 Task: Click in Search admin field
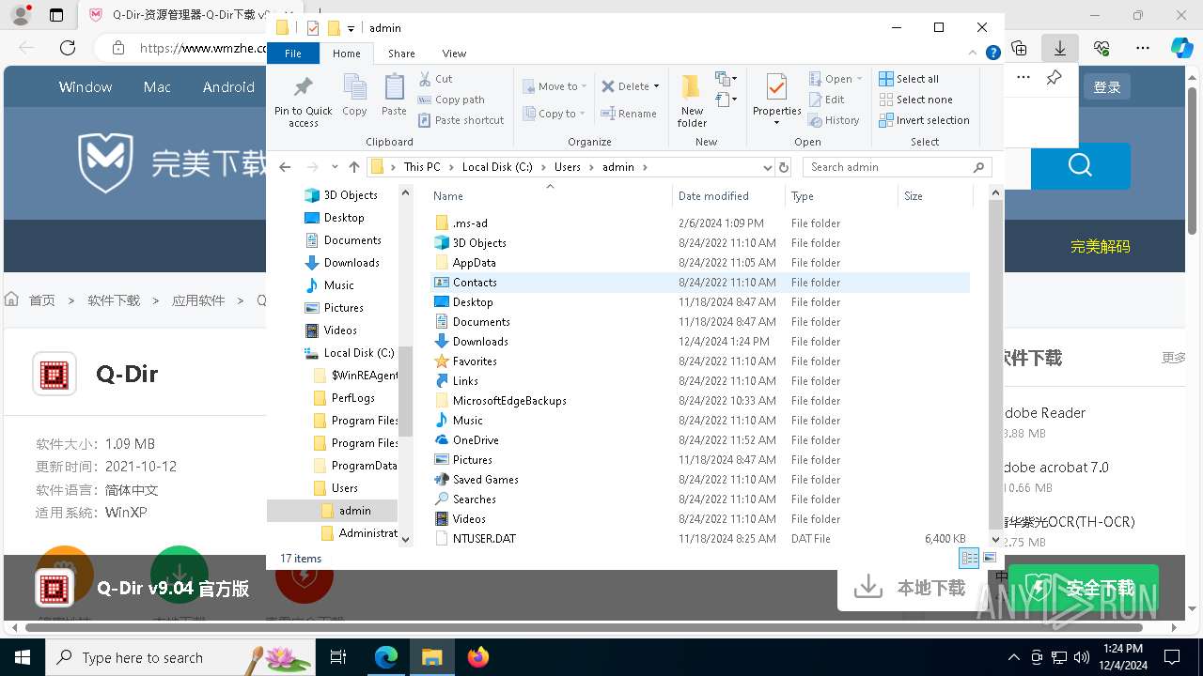click(888, 167)
